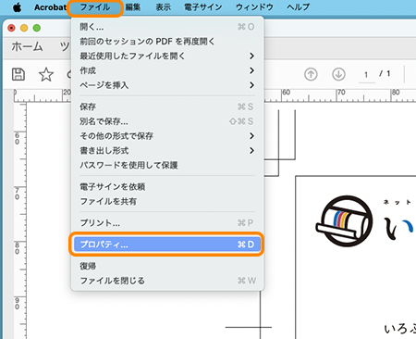Click the save floppy disk icon
The height and width of the screenshot is (339, 416).
[x=18, y=74]
